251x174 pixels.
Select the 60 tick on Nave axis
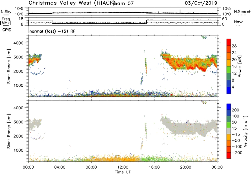[x=225, y=19]
